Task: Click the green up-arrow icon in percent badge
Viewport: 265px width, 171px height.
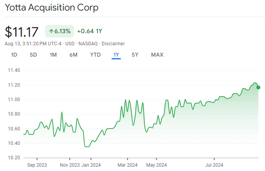Action: point(51,31)
